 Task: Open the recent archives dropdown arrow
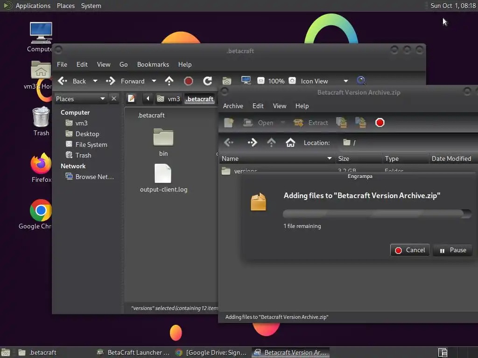[x=283, y=123]
